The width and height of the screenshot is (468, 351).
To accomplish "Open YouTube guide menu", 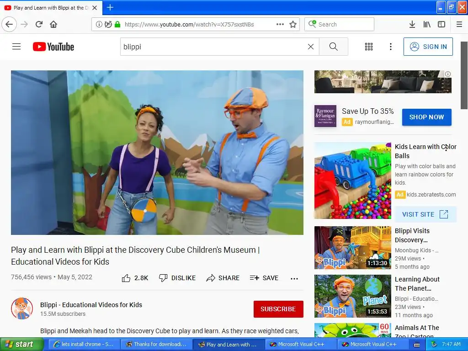I will click(x=16, y=47).
